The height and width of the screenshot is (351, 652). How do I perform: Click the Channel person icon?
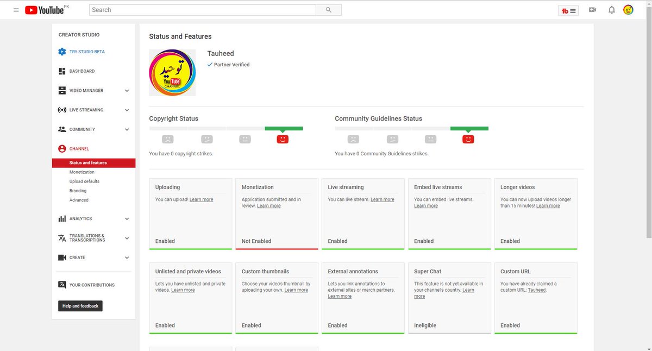pyautogui.click(x=62, y=149)
